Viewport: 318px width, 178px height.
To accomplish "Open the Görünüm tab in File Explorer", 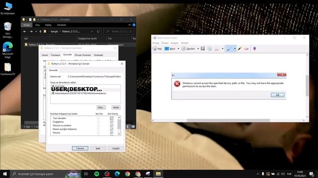I will 62,25.
